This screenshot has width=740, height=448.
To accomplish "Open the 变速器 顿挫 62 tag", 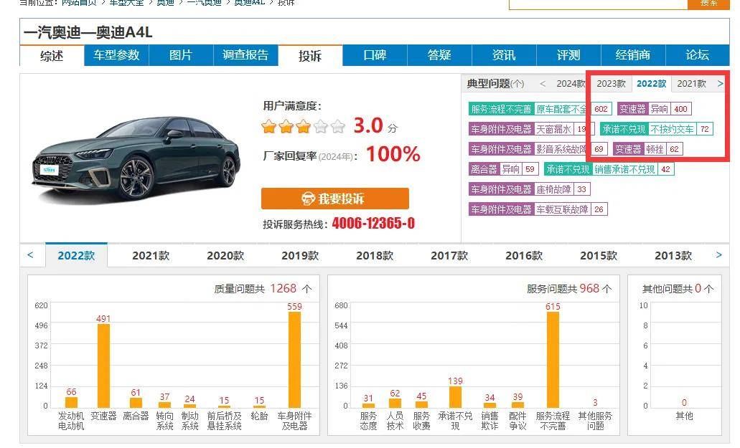I will 647,149.
